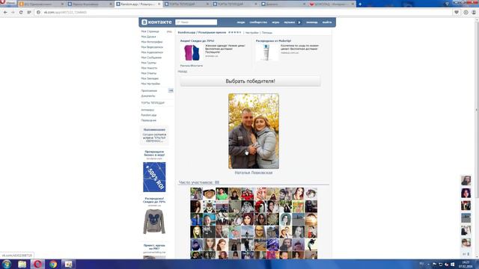The width and height of the screenshot is (479, 269).
Task: Switch to the second browser tab
Action: [90, 4]
